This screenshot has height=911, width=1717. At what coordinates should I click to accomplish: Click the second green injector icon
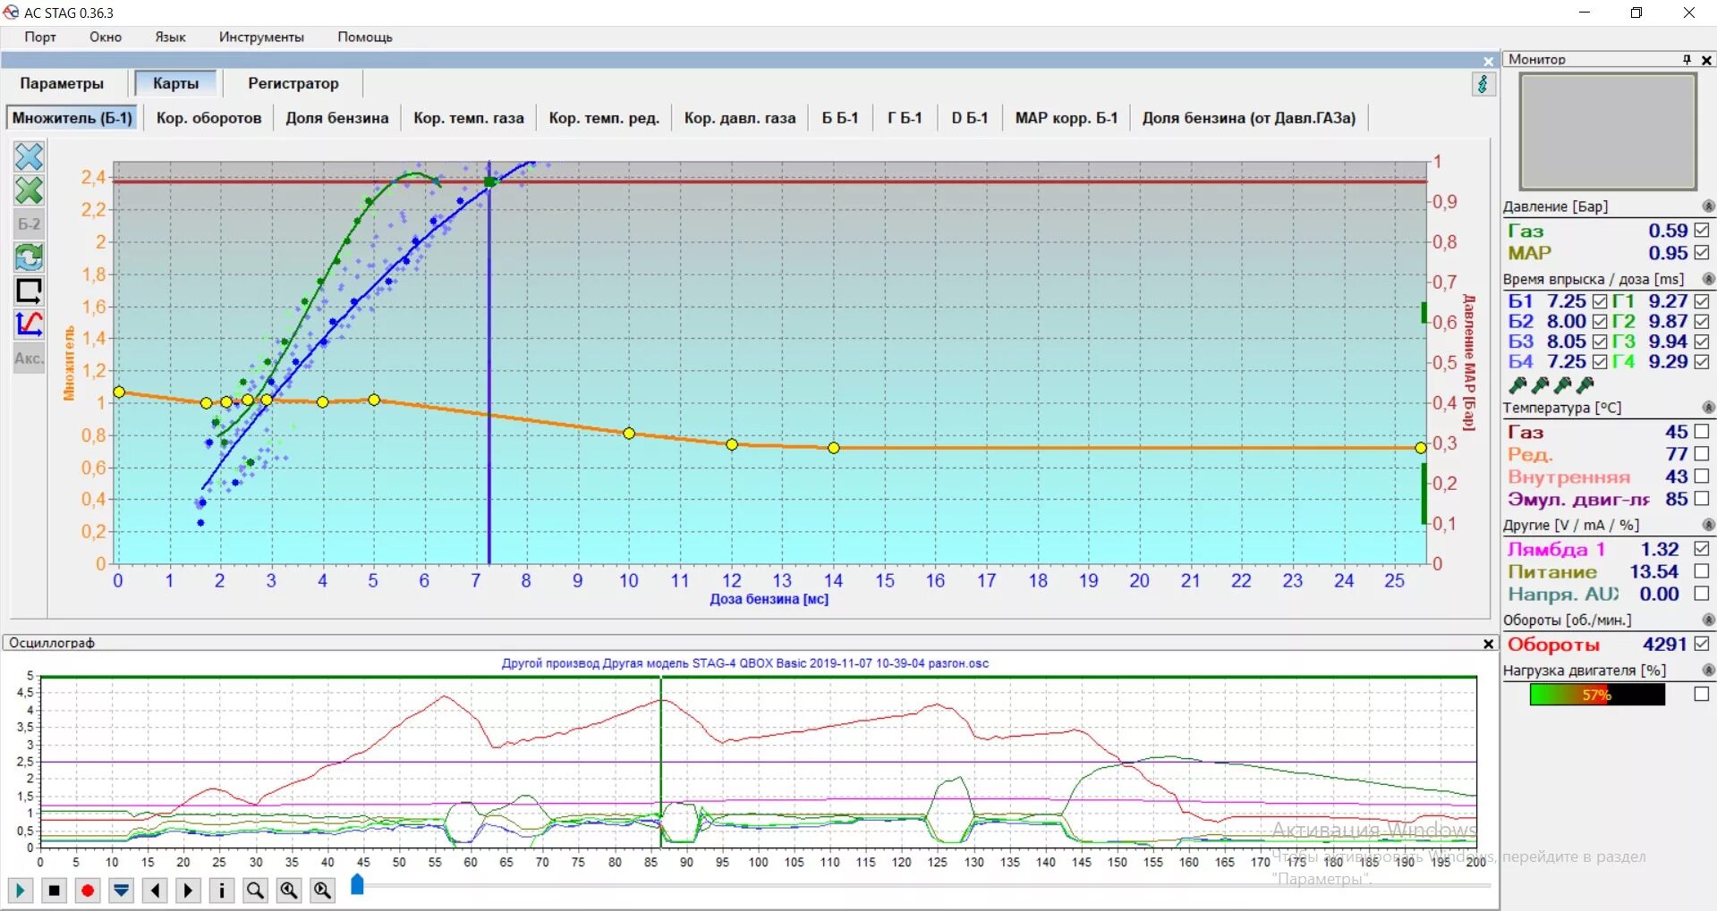pyautogui.click(x=1541, y=385)
